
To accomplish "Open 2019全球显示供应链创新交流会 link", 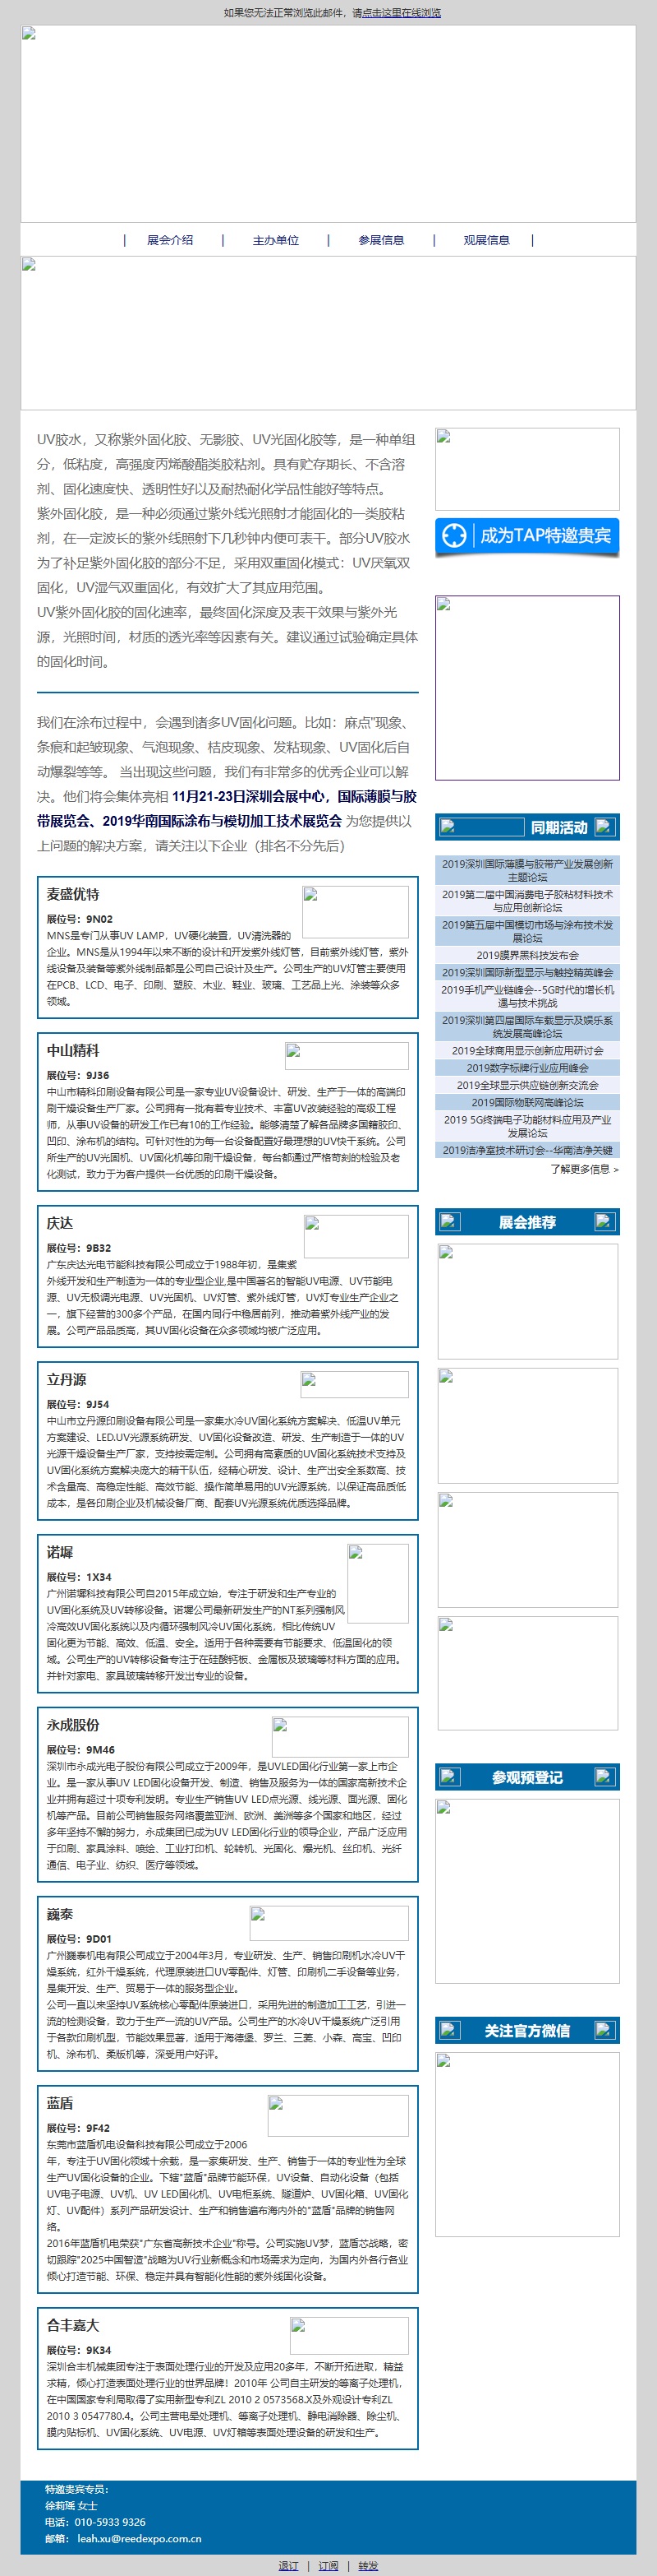I will [x=527, y=1085].
